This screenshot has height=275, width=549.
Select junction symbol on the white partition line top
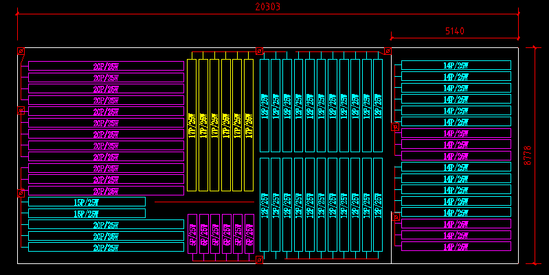point(388,51)
